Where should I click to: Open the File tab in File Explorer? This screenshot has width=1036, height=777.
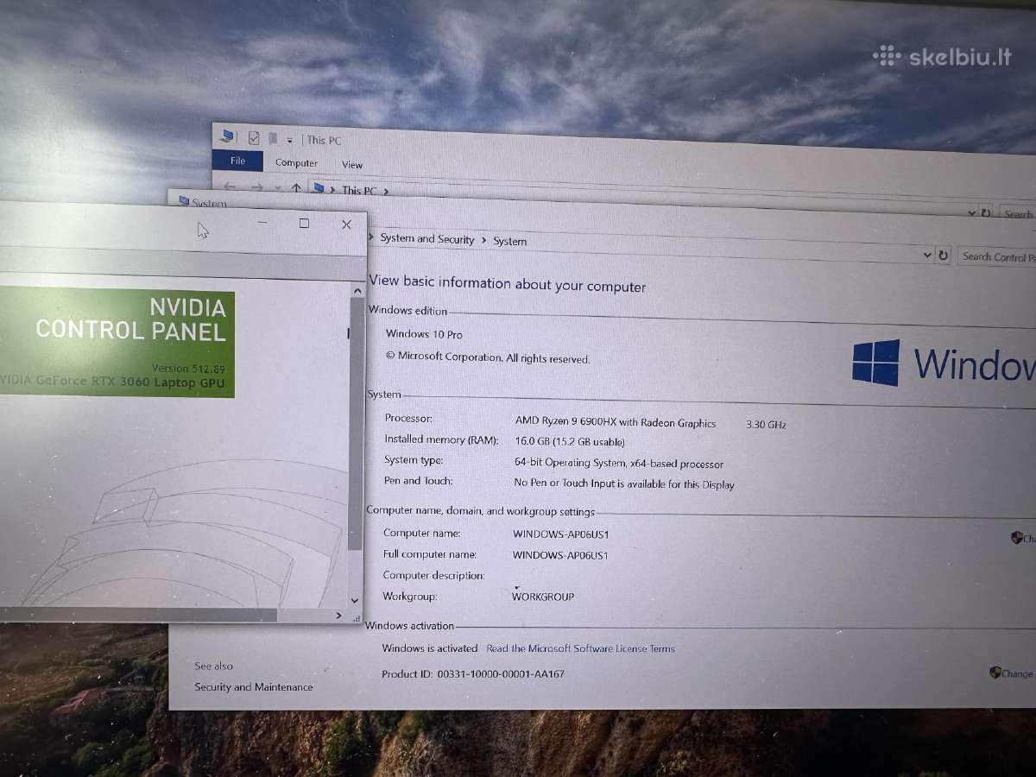[x=237, y=161]
